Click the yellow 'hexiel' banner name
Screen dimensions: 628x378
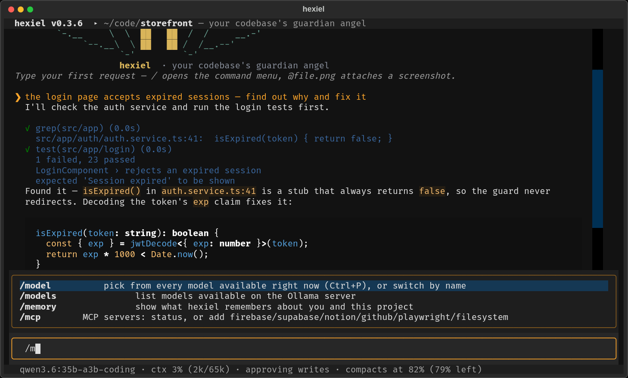coord(135,65)
